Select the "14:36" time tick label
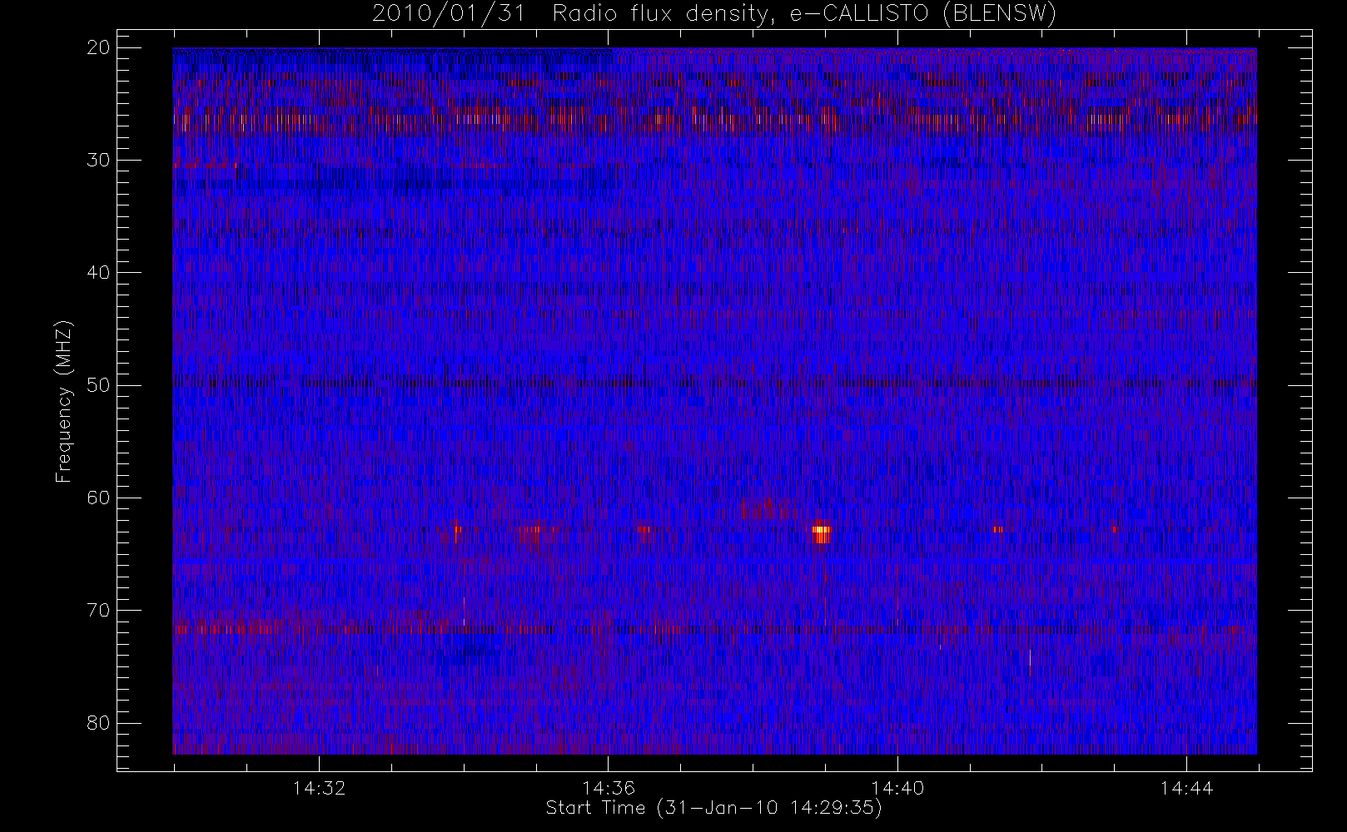 (609, 788)
